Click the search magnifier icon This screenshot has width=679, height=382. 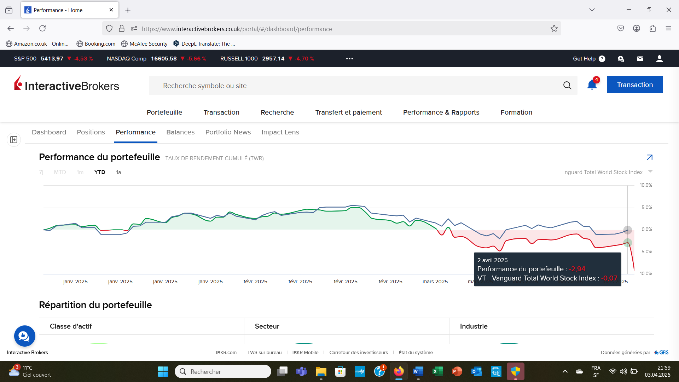(x=567, y=85)
